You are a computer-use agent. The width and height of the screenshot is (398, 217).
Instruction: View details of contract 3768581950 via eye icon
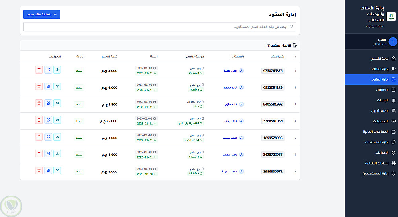pyautogui.click(x=57, y=120)
